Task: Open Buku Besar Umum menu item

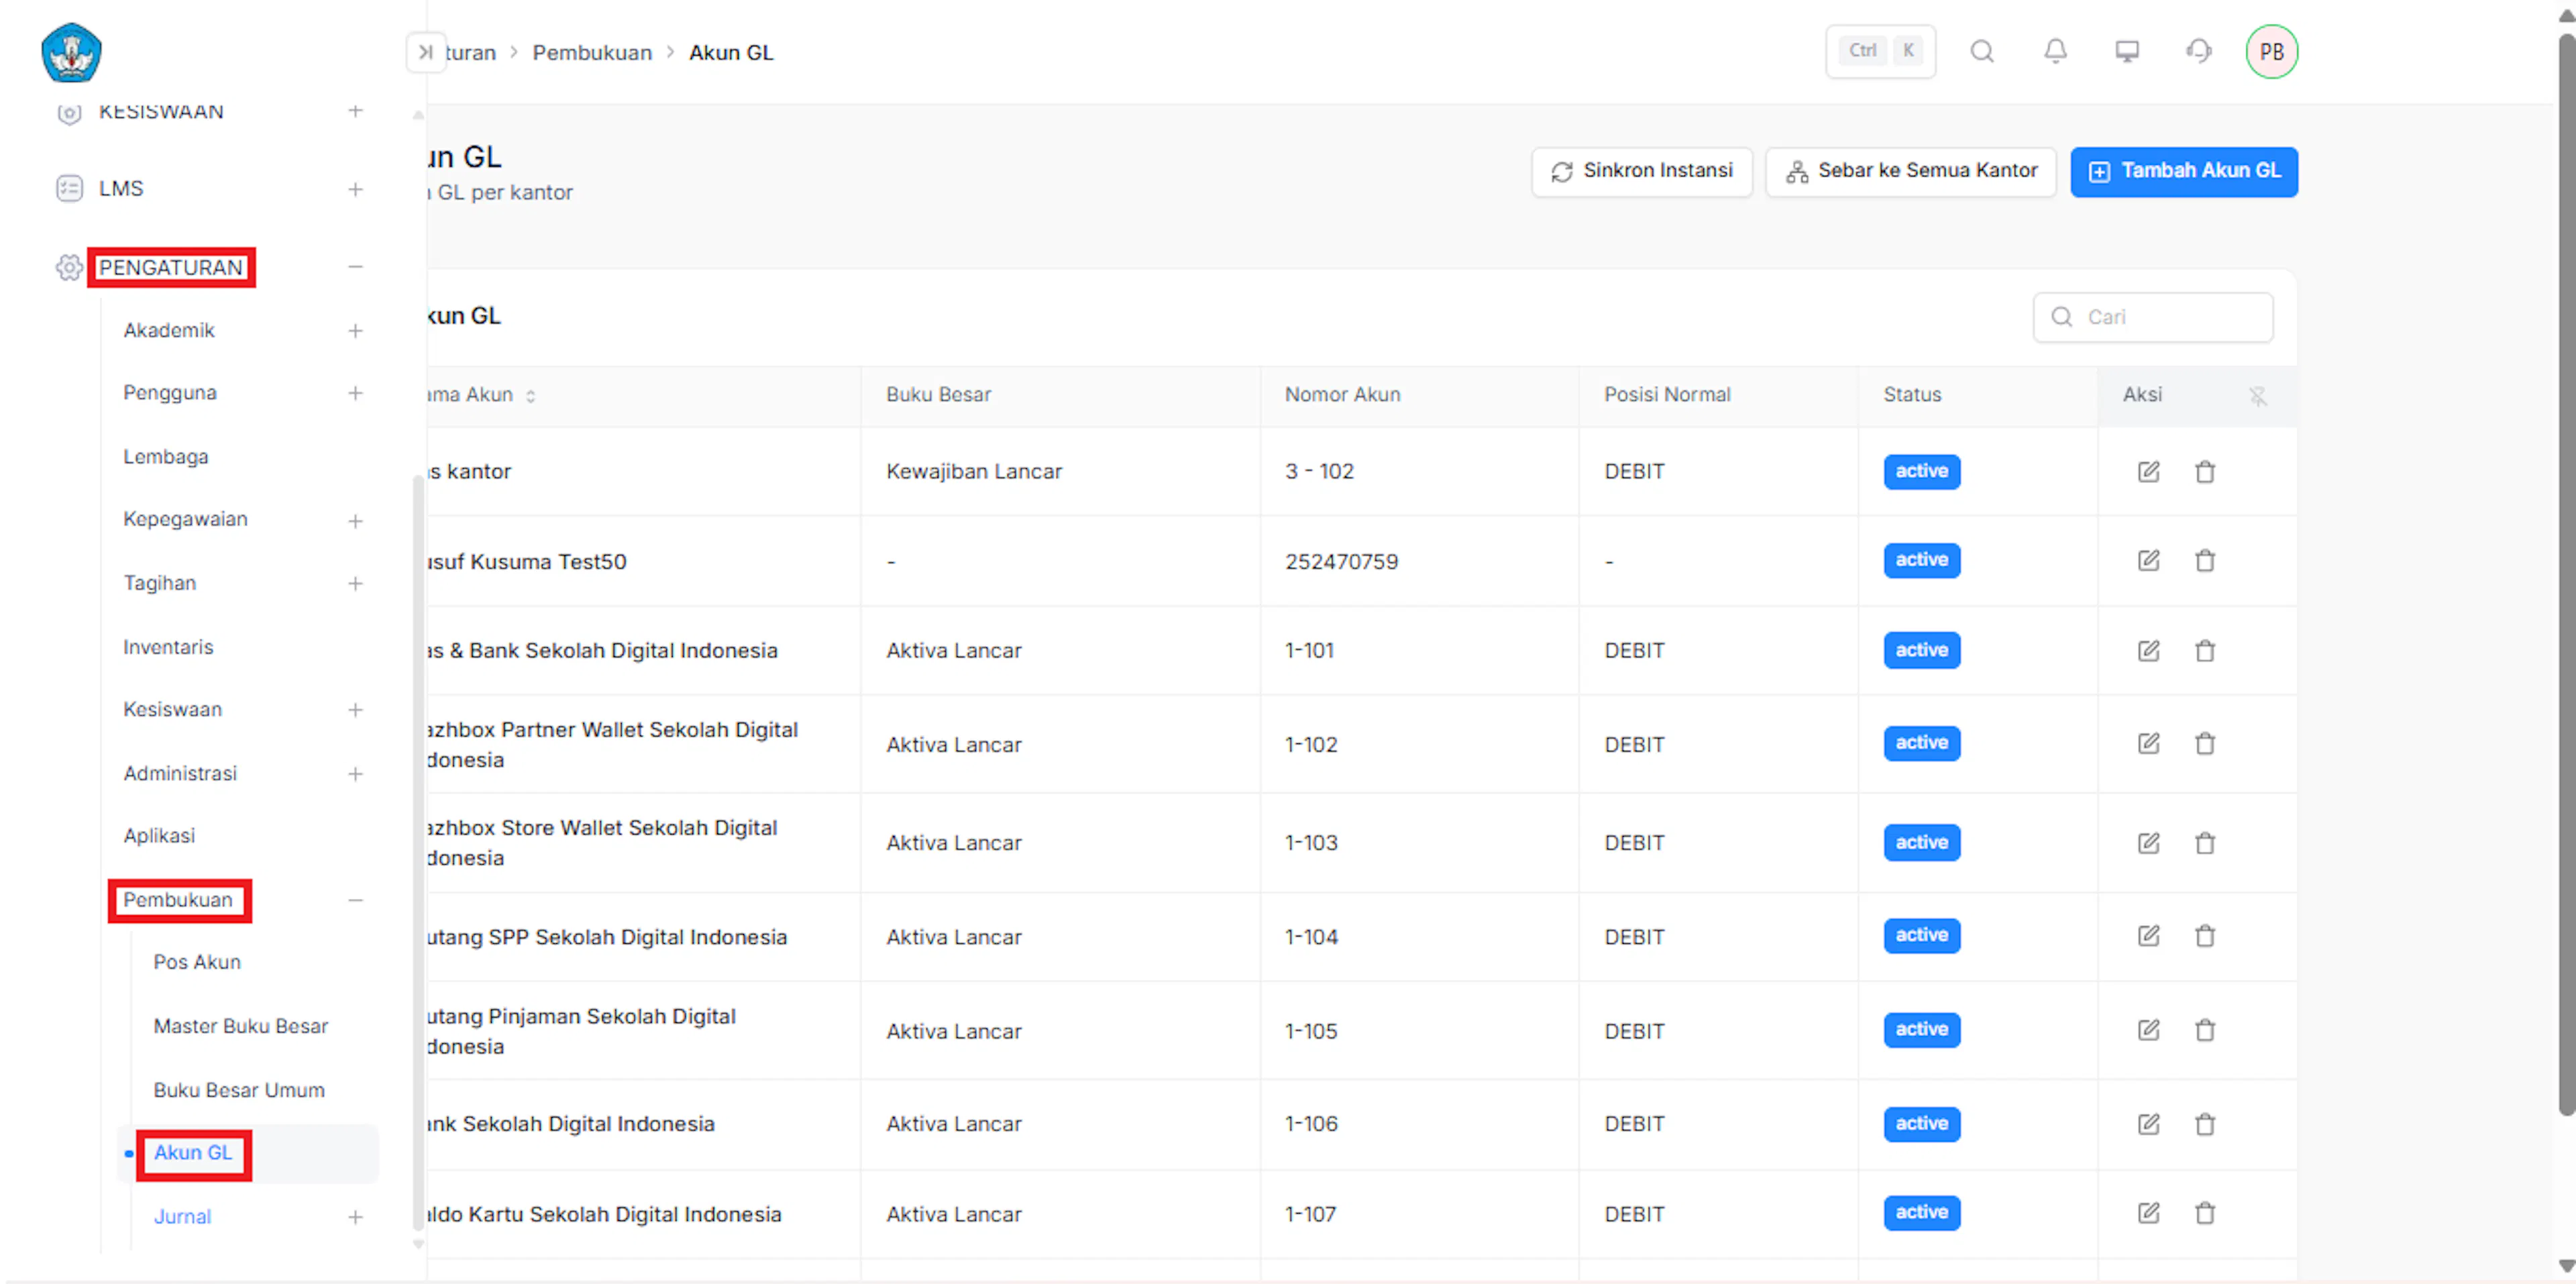Action: [x=239, y=1090]
